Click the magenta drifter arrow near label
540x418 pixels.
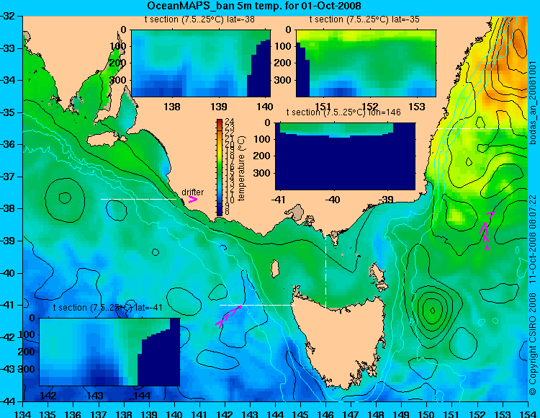(192, 200)
